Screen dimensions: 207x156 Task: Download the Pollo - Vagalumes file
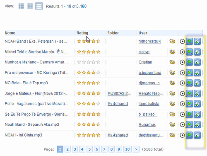tap(190, 104)
